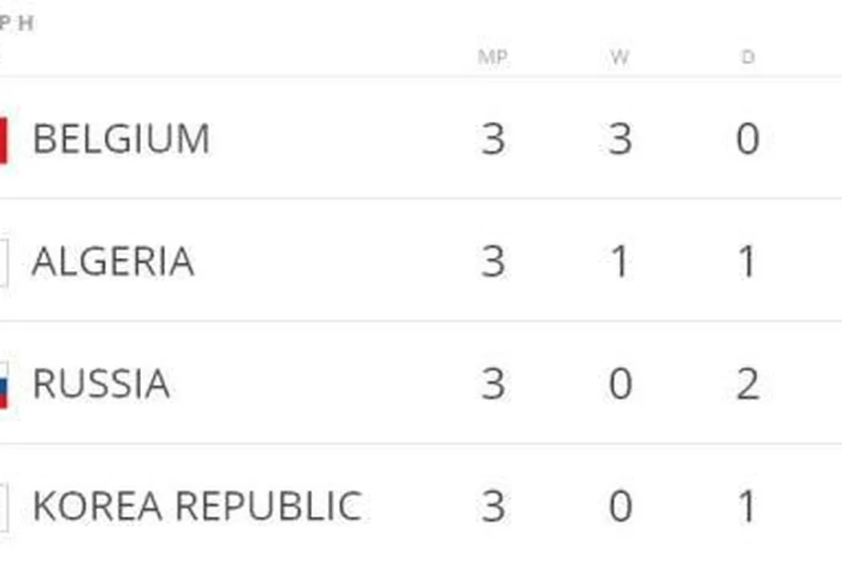
Task: Click Algeria's matches played value
Action: (493, 262)
